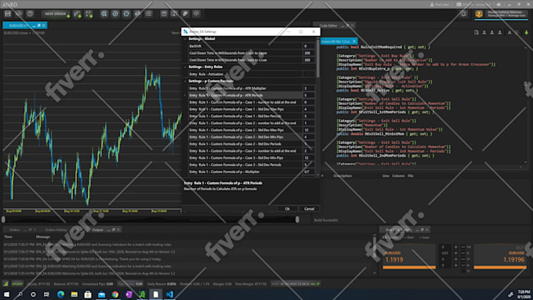This screenshot has width=533, height=300.
Task: Increase the 0.01 lot value with plus
Action: click(456, 253)
